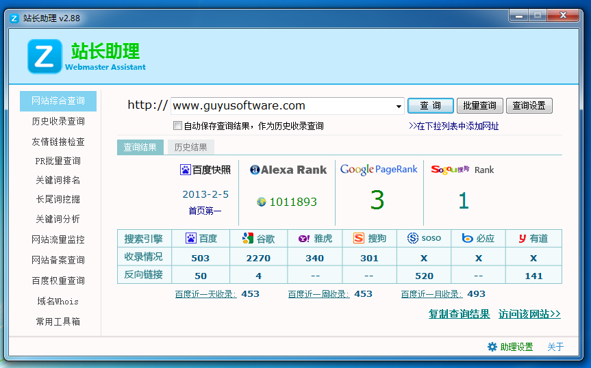Switch to the 历史结果 tab
The image size is (591, 368).
point(190,147)
